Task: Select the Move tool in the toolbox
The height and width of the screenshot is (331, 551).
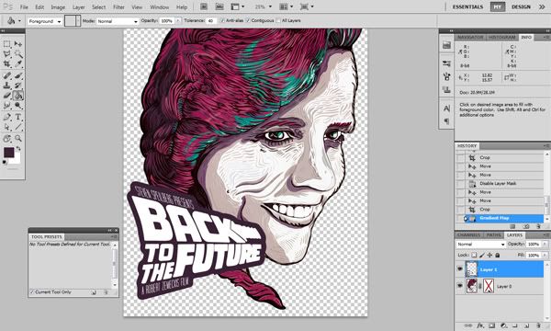Action: point(18,44)
